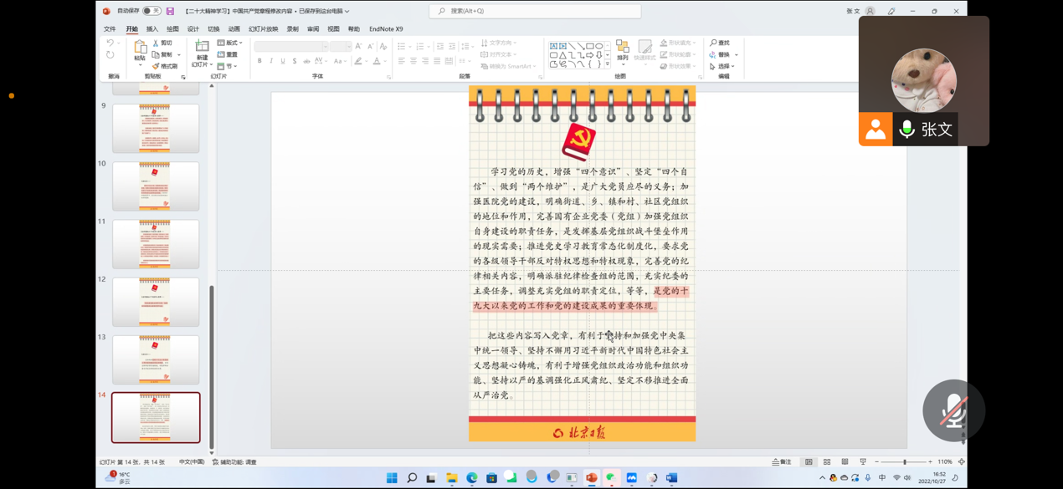Open the Insert (插入) ribbon tab
This screenshot has height=489, width=1063.
coord(152,29)
